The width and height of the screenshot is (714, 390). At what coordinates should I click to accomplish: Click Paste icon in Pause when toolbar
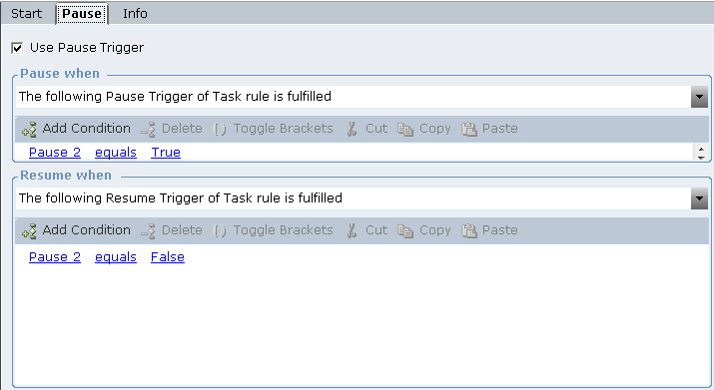469,130
